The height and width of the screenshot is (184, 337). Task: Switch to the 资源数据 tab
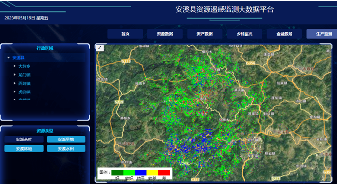(x=165, y=34)
